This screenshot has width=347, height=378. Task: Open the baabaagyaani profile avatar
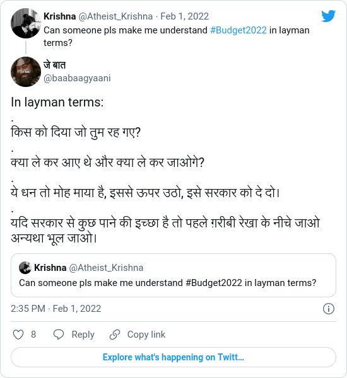click(x=26, y=72)
